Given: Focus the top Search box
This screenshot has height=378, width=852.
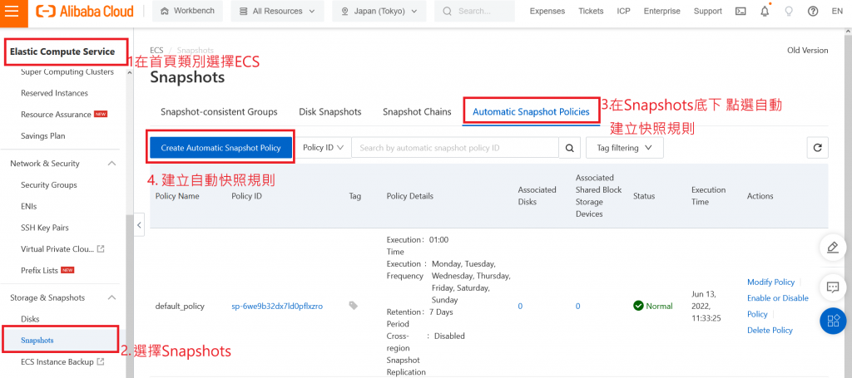Looking at the screenshot, I should pos(474,11).
